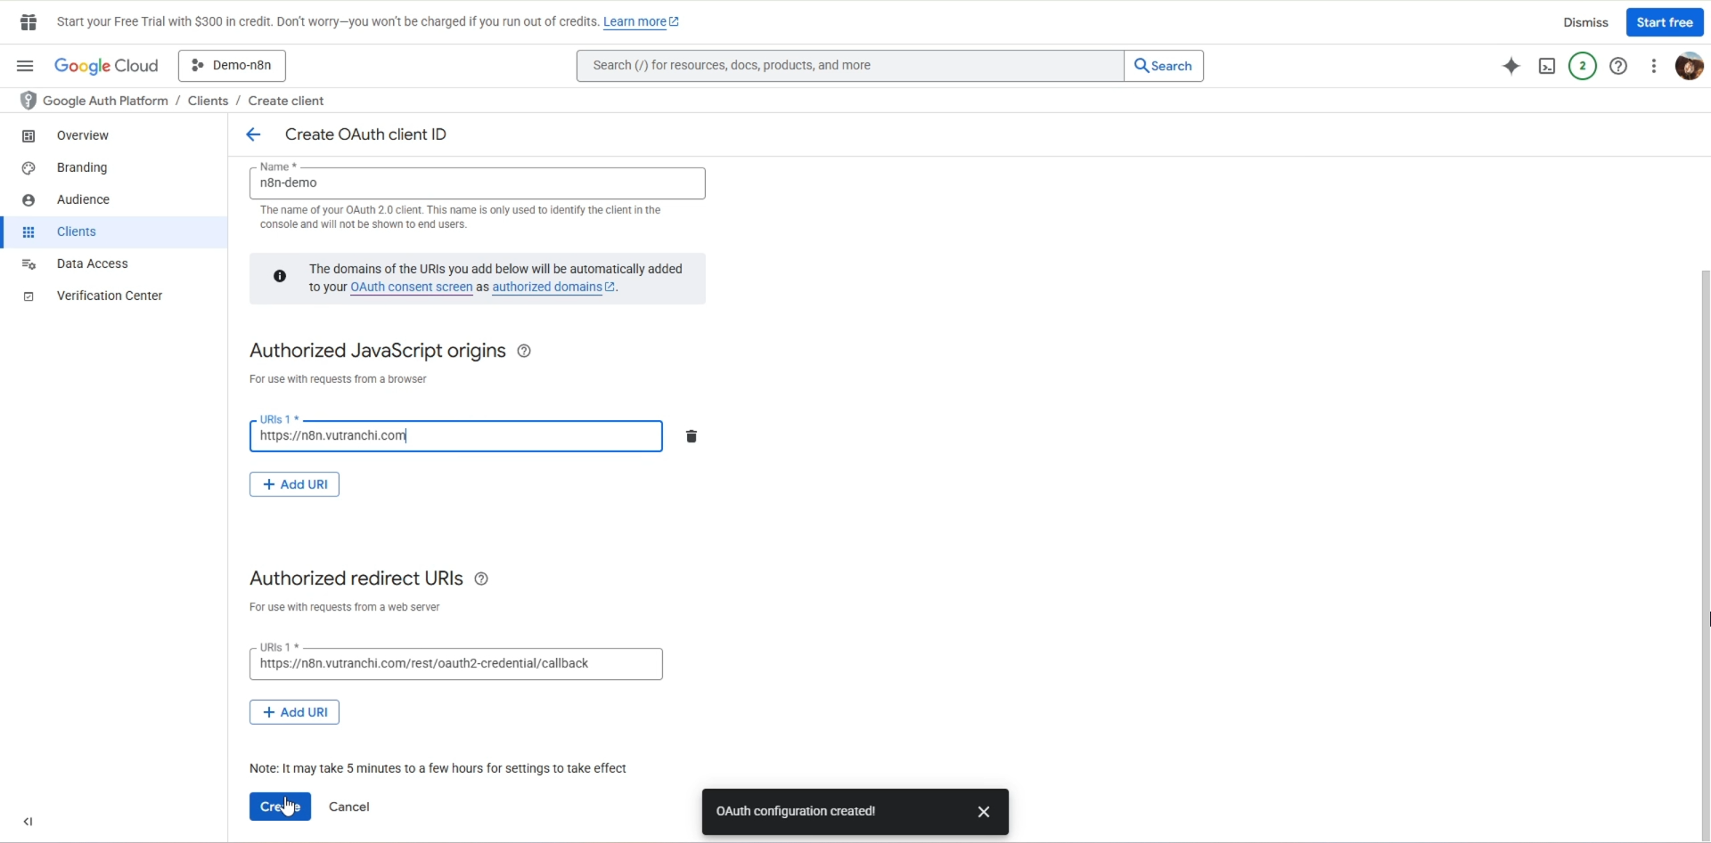Show help for Authorized JavaScript origins

524,351
